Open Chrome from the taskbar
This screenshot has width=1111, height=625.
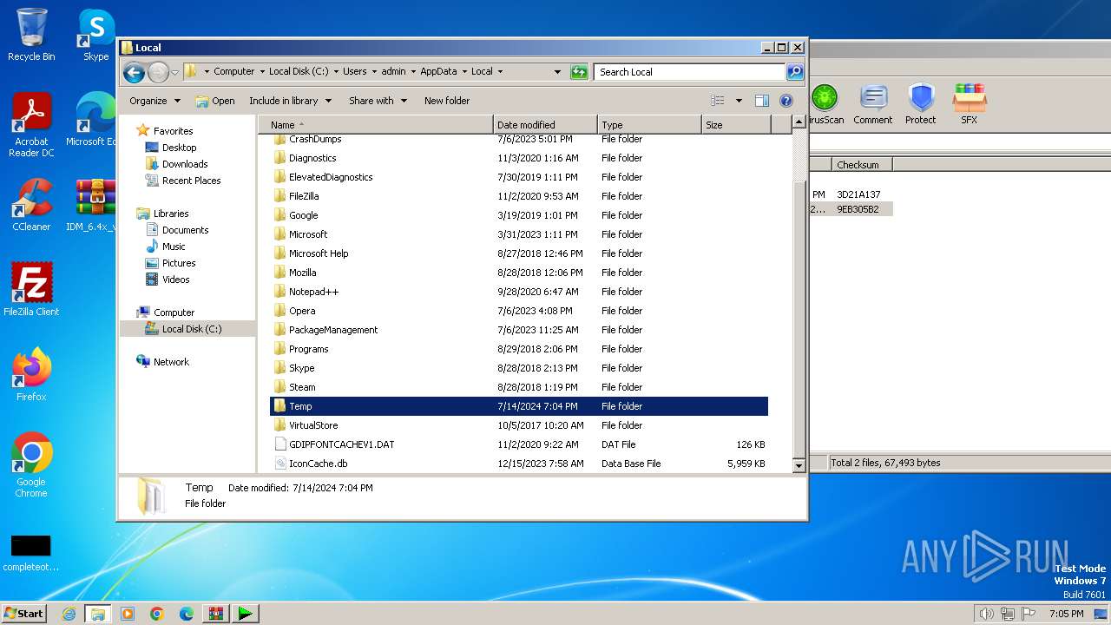click(x=157, y=614)
